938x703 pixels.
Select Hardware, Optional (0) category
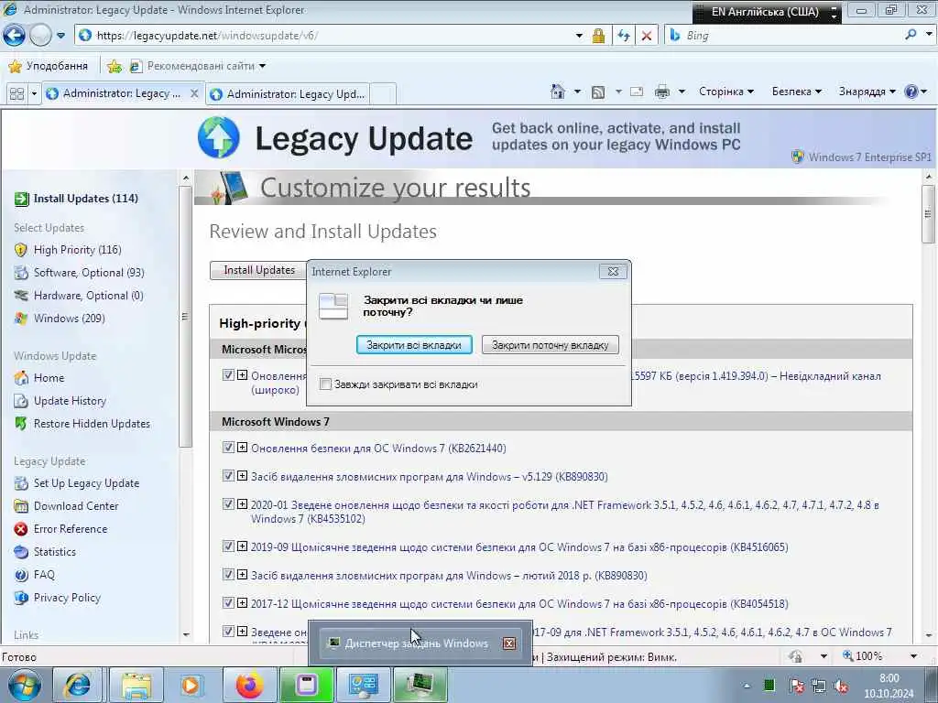click(89, 296)
